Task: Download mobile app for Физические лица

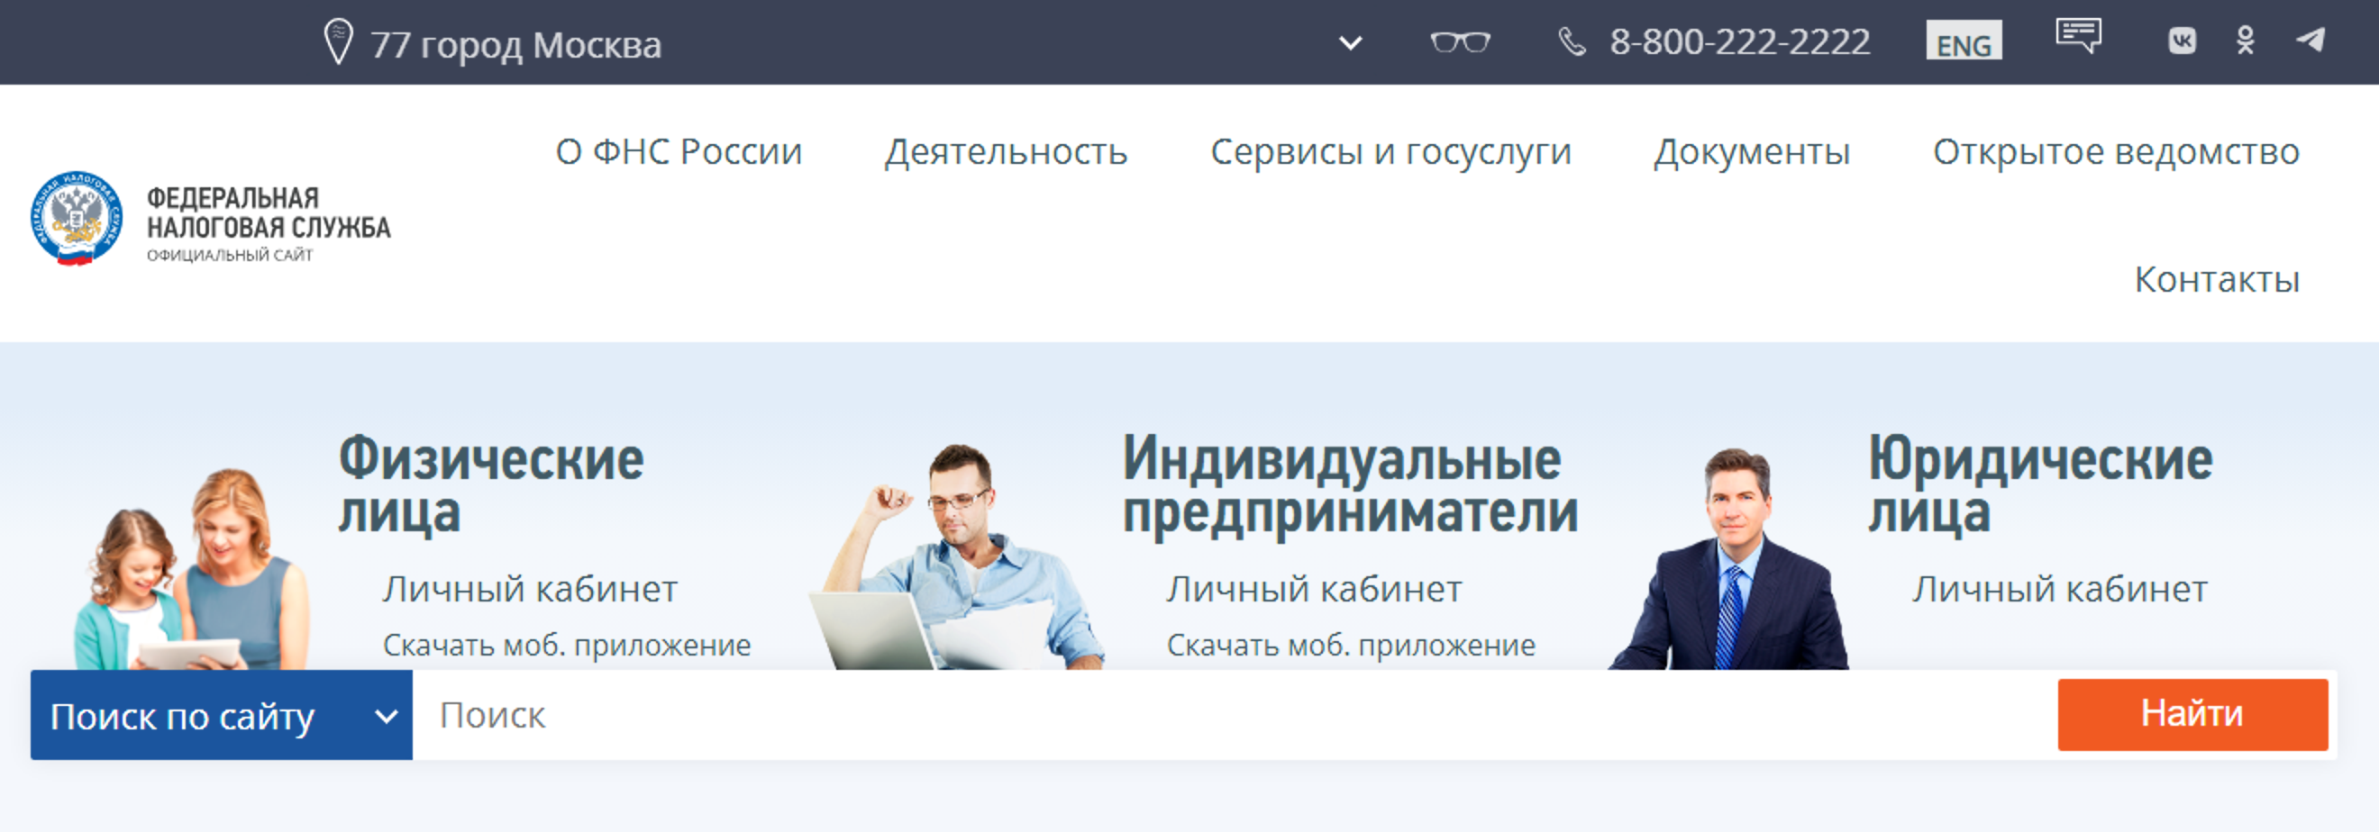Action: tap(567, 646)
